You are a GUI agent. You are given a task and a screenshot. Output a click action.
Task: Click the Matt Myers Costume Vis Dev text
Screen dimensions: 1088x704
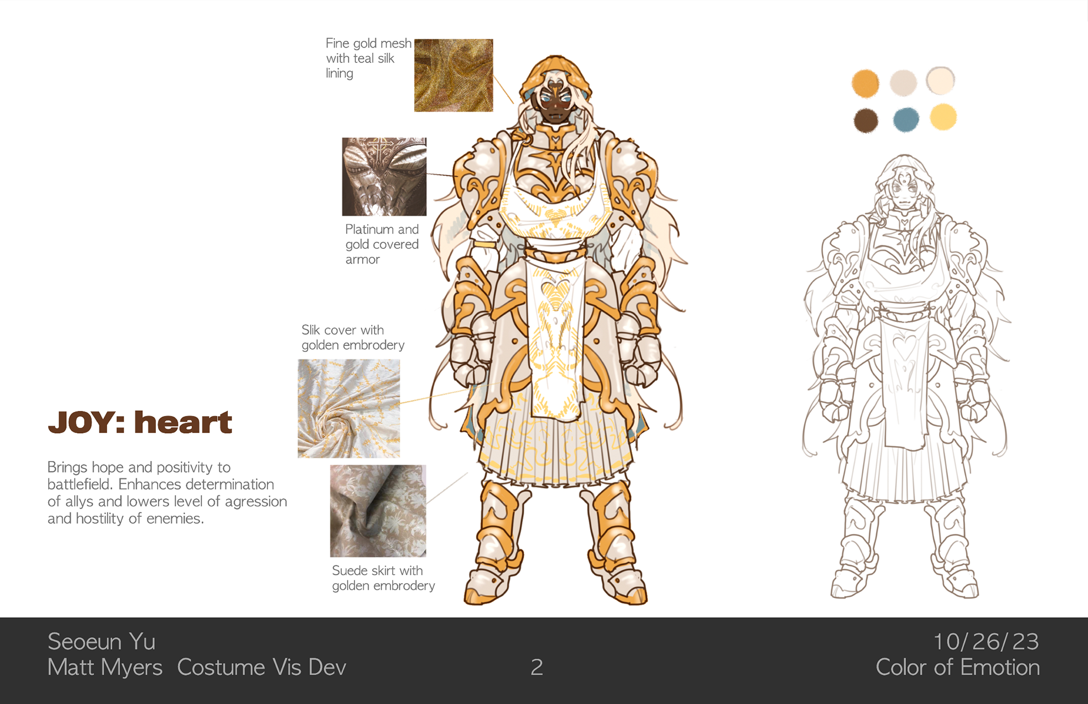coord(197,667)
